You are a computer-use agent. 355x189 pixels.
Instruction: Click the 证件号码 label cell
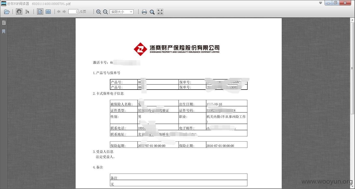tap(192, 109)
